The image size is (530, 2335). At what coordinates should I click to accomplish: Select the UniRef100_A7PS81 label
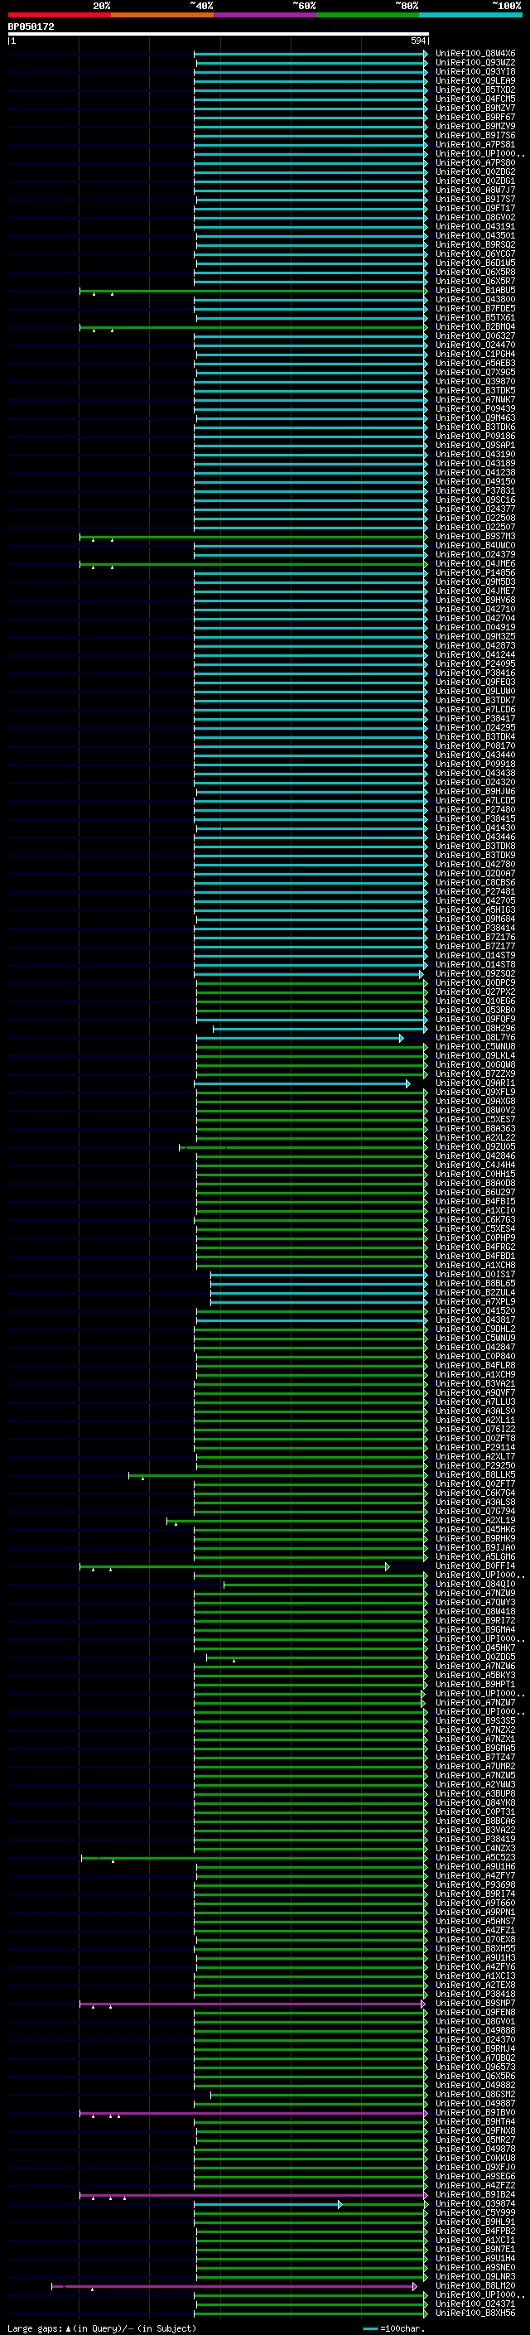click(x=475, y=145)
